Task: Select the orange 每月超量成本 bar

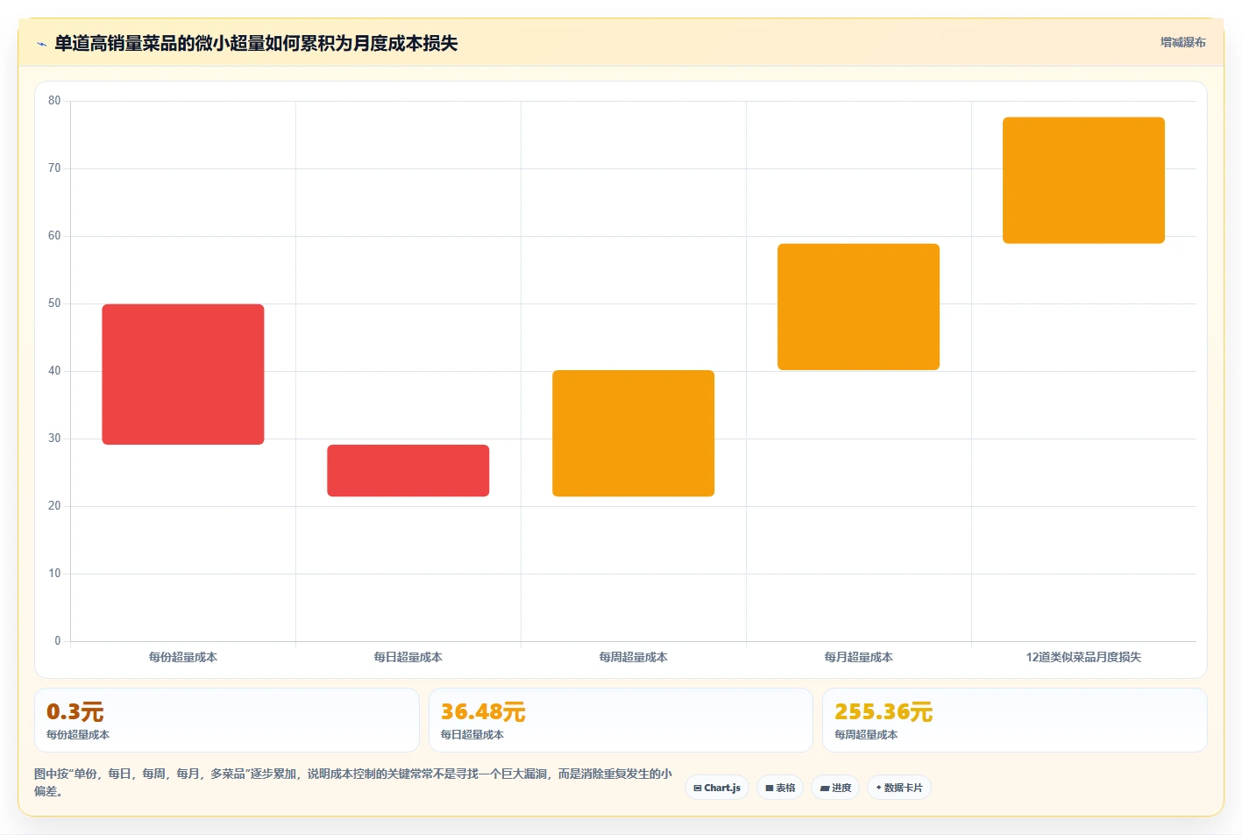Action: tap(859, 307)
